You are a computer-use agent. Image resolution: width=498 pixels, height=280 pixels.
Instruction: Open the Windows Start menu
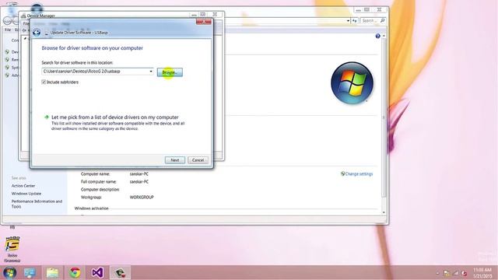(9, 273)
